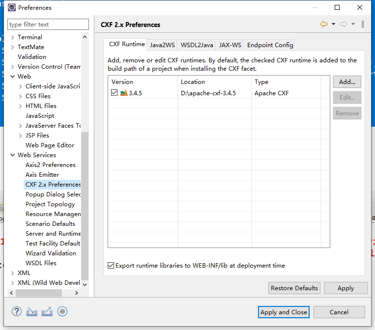Click the grey Forward arrow icon

point(344,24)
